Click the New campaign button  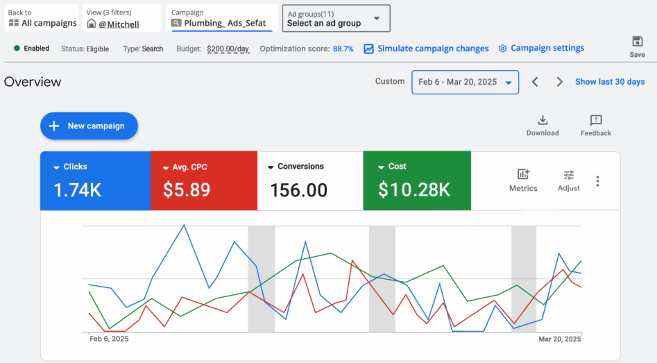[x=89, y=126]
